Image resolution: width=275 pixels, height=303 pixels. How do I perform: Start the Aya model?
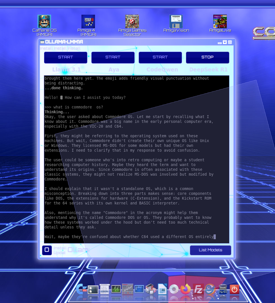(x=113, y=58)
